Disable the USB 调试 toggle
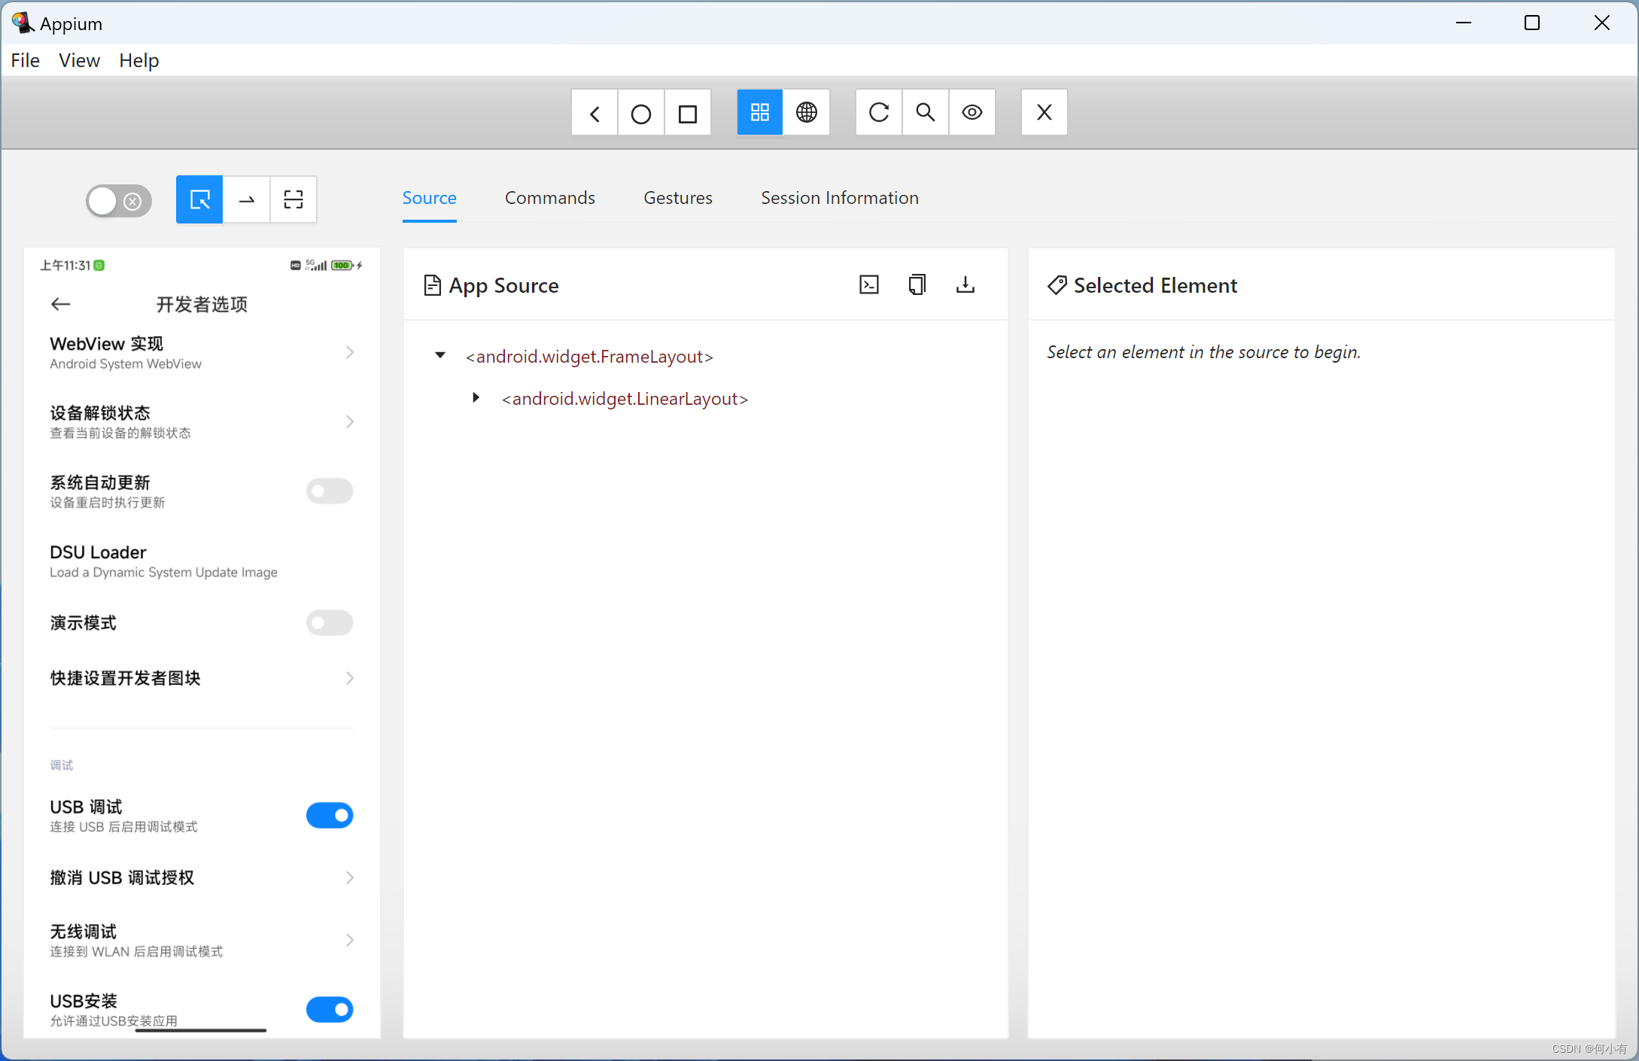The image size is (1639, 1061). tap(330, 816)
